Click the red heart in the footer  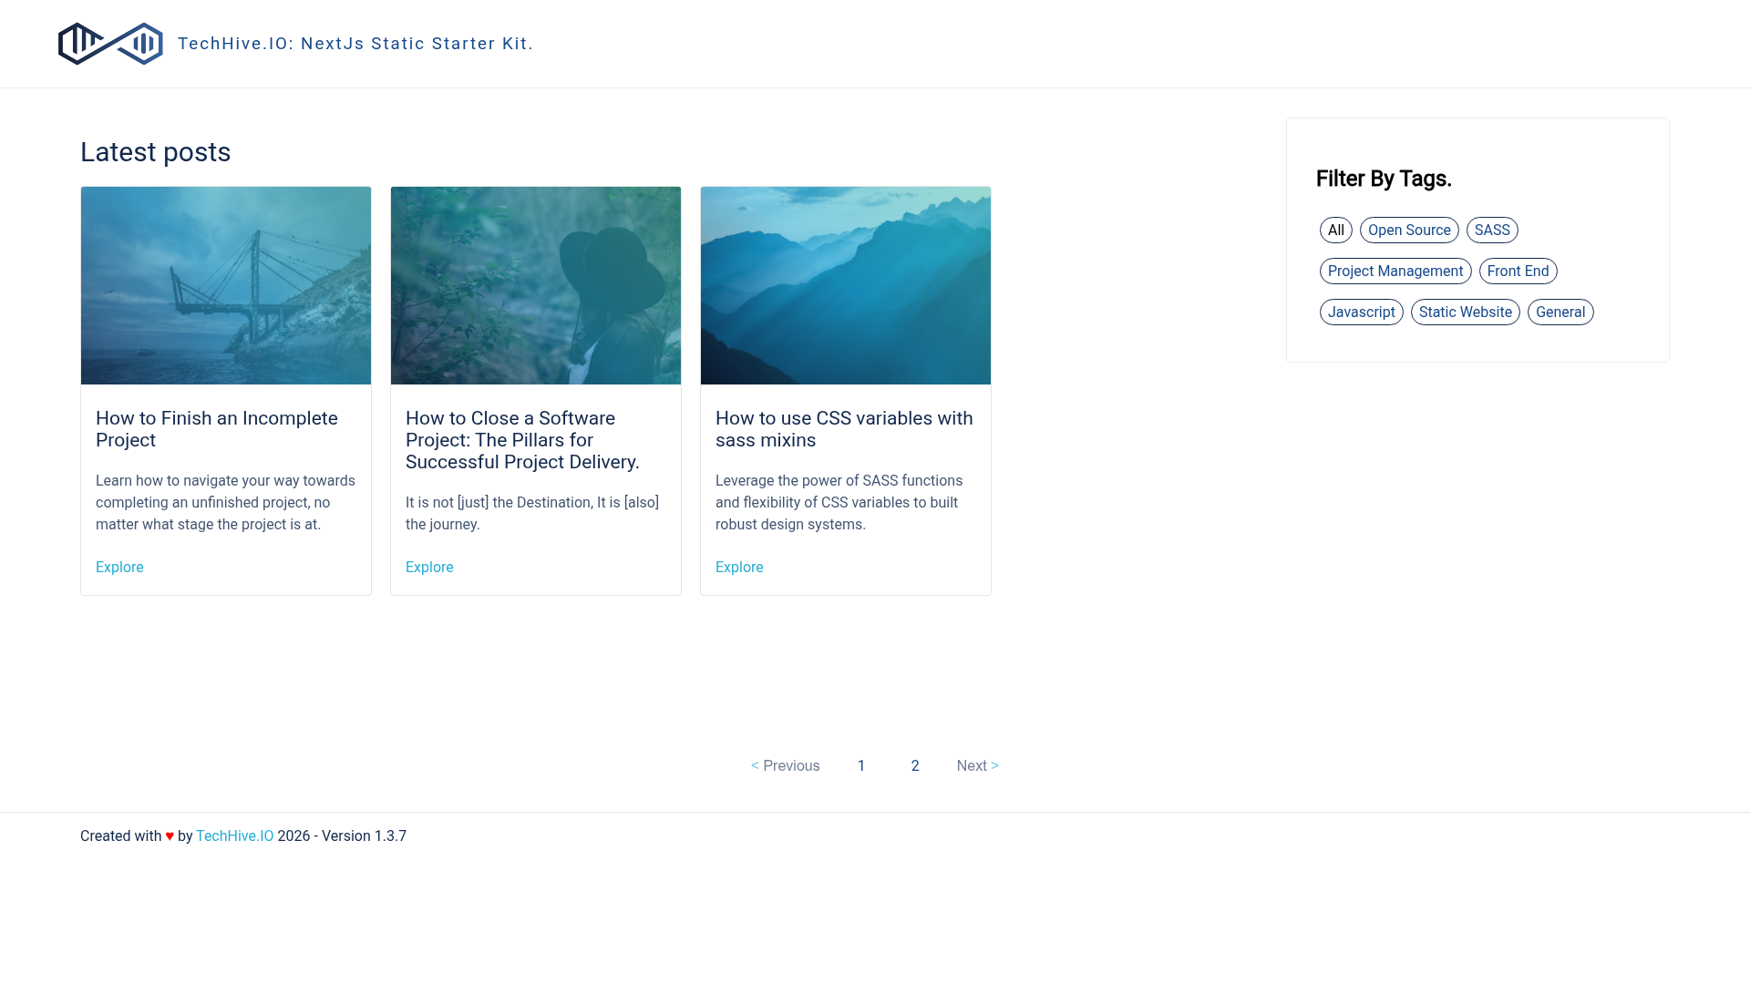click(170, 836)
